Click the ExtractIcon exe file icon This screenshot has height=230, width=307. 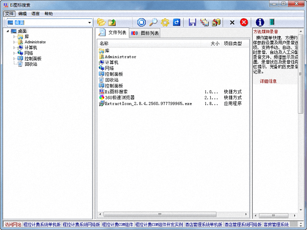click(102, 104)
